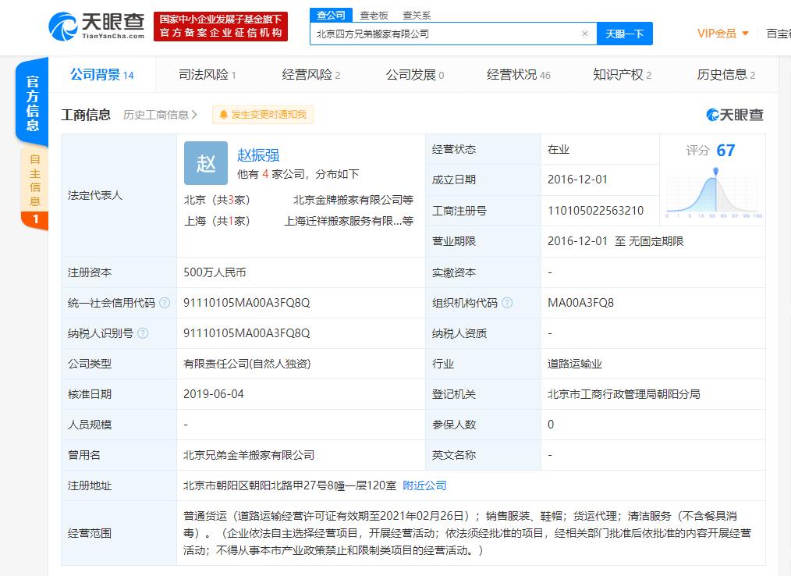Click the 91110105MA00A3FQ8Q value beside 统一社会信用代码

click(x=247, y=303)
